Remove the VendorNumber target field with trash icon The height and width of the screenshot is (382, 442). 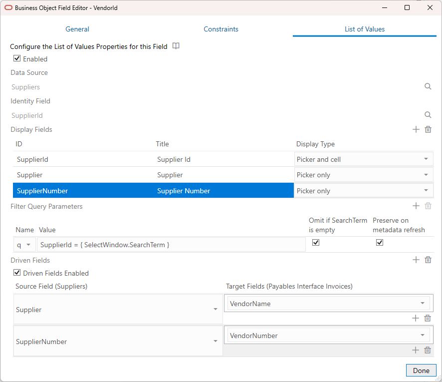pos(427,350)
